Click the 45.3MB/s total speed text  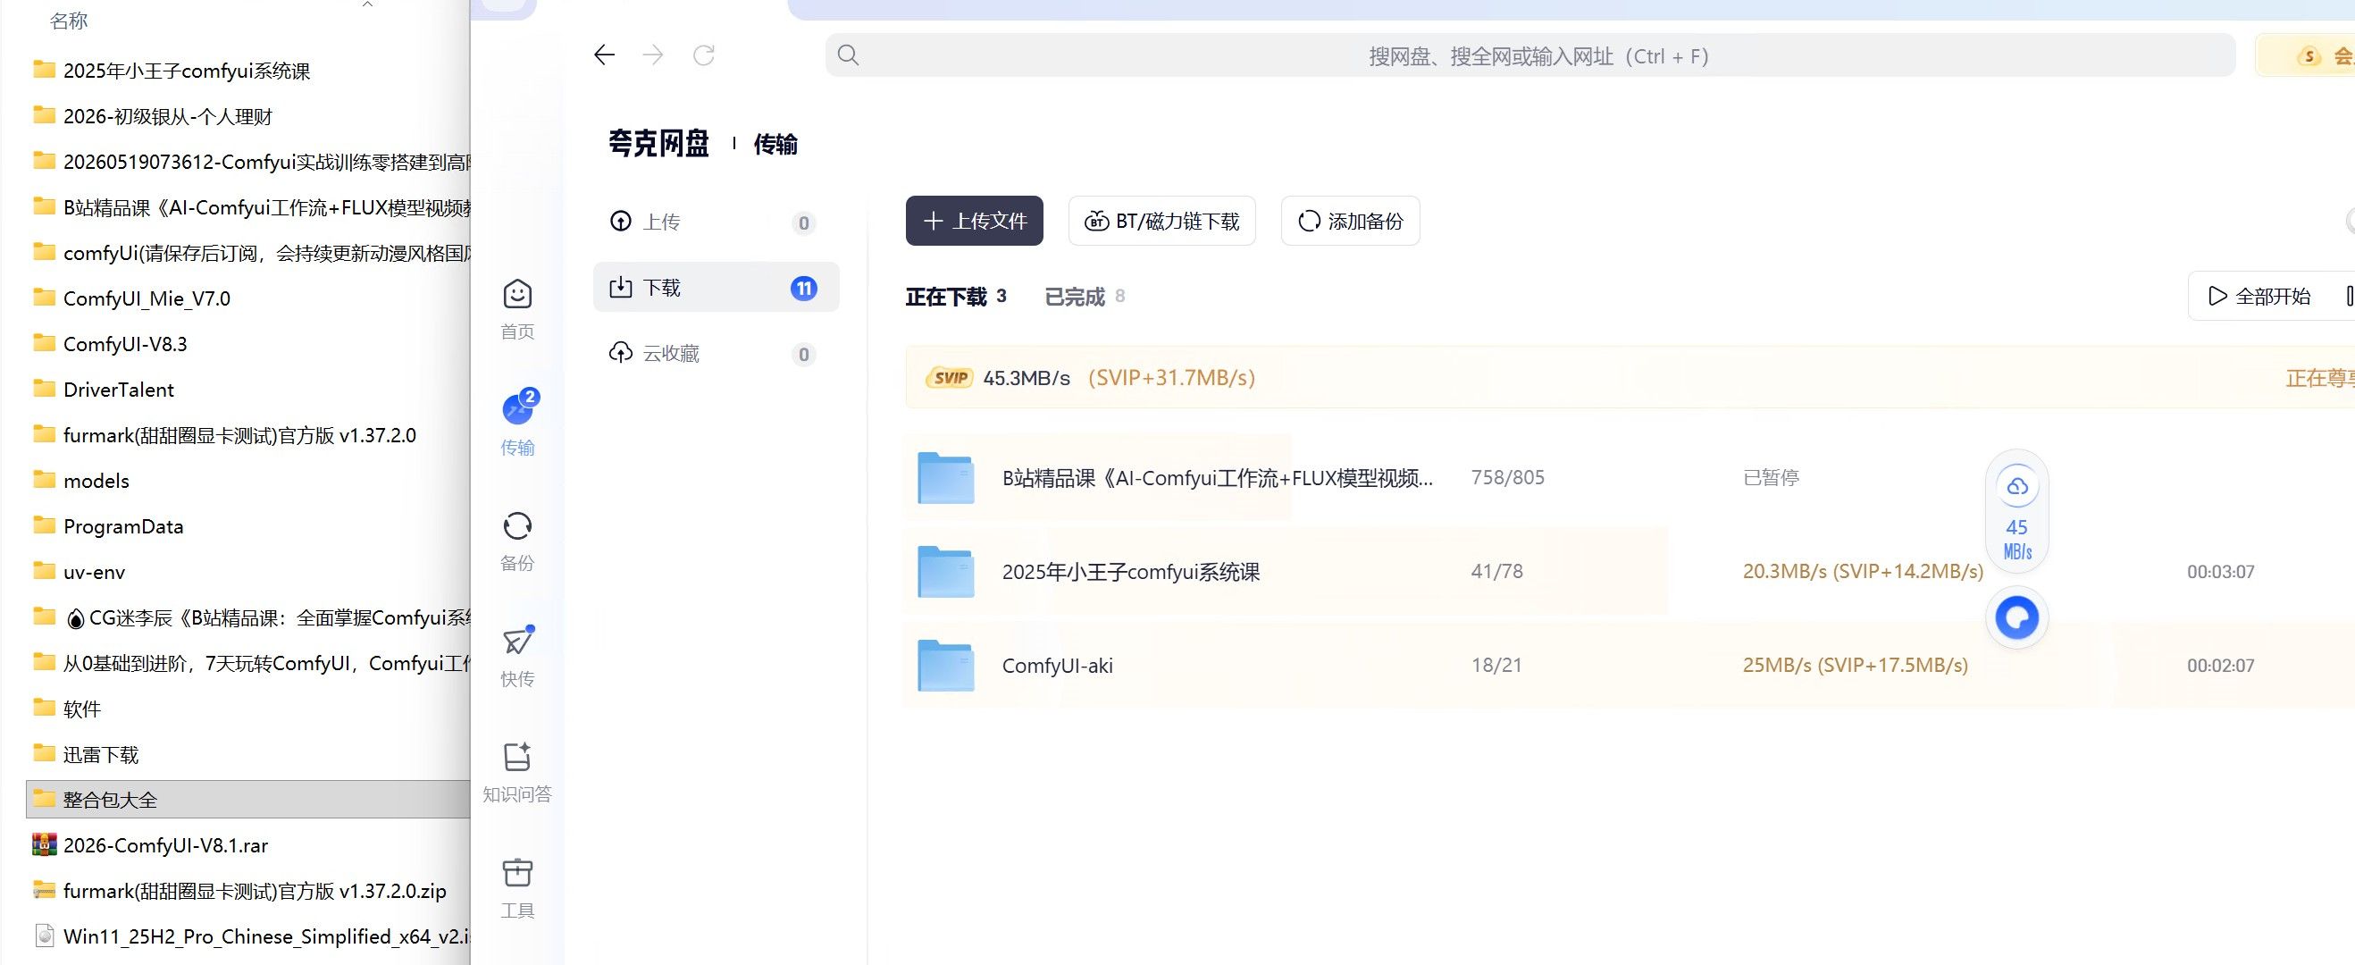tap(1026, 378)
